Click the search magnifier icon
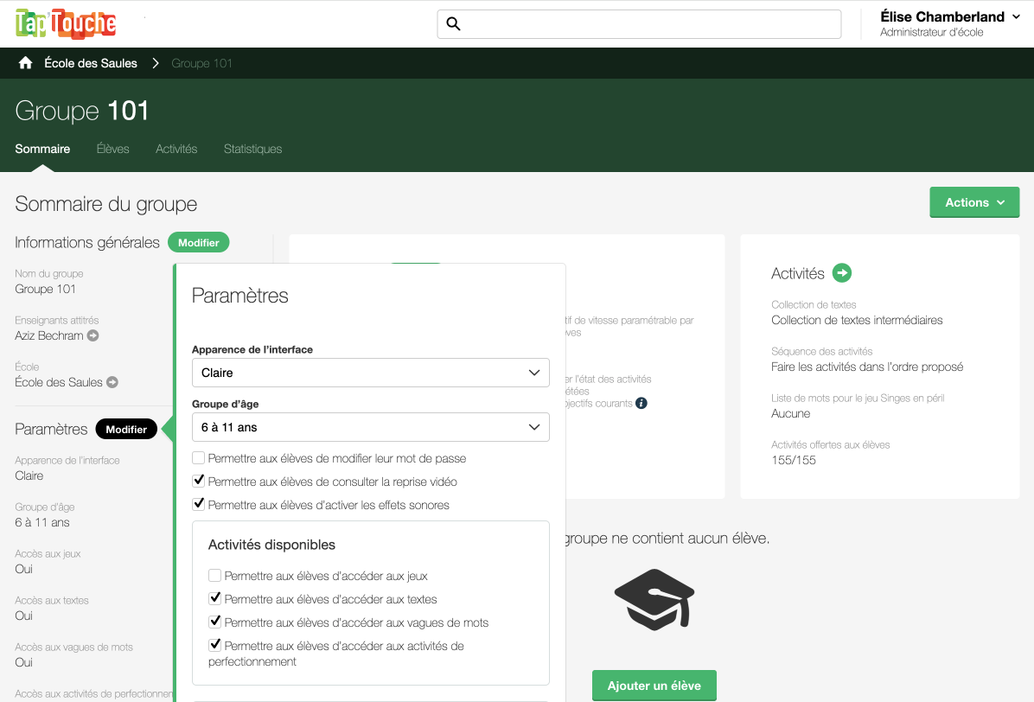This screenshot has width=1034, height=702. (x=453, y=24)
